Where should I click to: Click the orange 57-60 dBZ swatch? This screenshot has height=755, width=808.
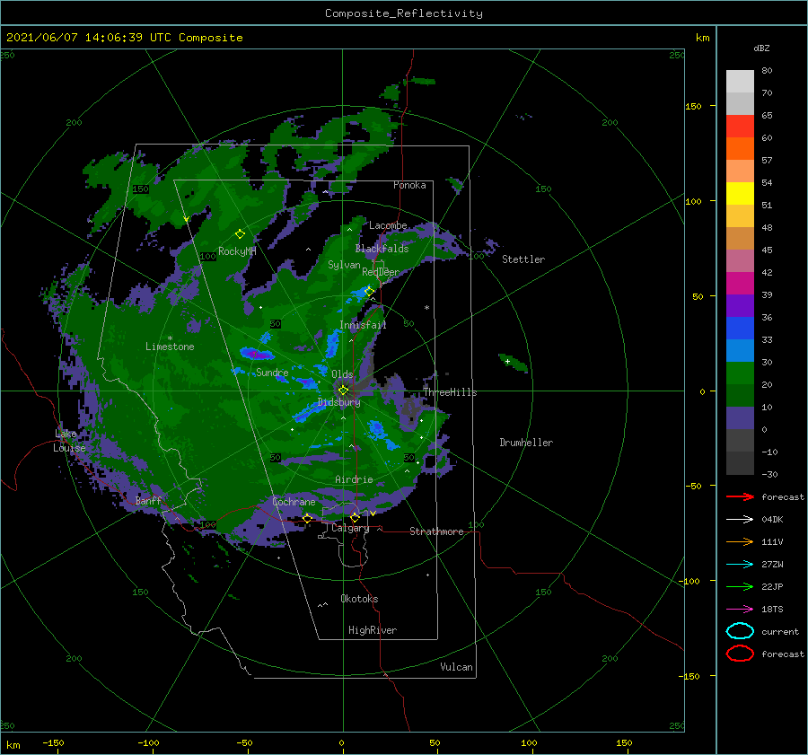(x=740, y=148)
